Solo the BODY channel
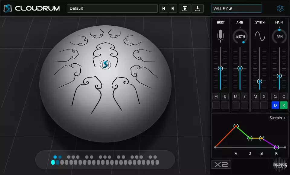The width and height of the screenshot is (290, 175). [x=225, y=97]
